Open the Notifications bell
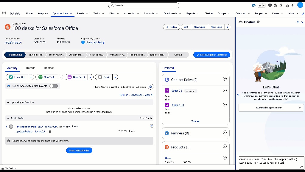Image resolution: width=305 pixels, height=172 pixels. (x=292, y=6)
